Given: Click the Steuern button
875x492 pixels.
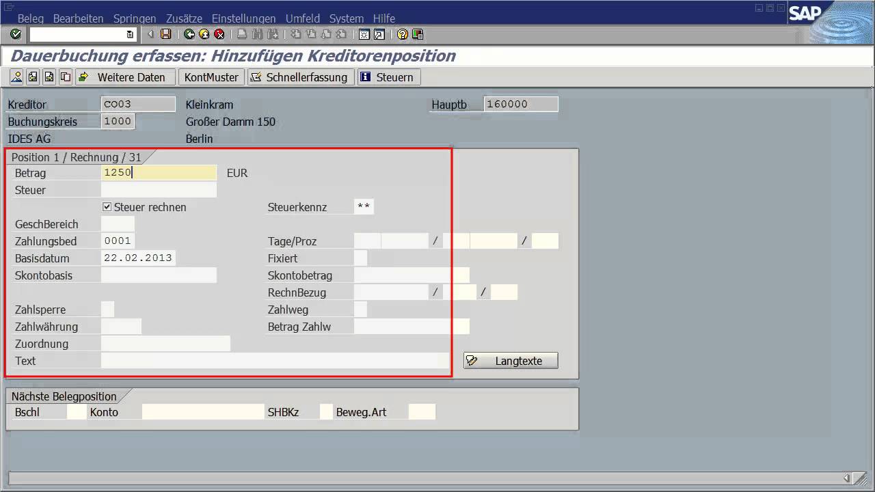Looking at the screenshot, I should 388,77.
